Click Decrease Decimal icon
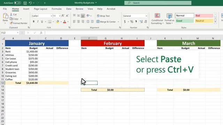The height and width of the screenshot is (125, 223). click(146, 22)
